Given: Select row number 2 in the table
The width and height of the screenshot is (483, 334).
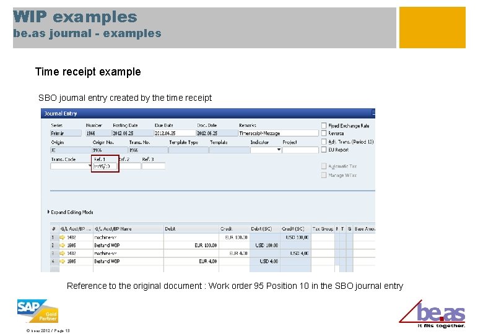Looking at the screenshot, I should [x=54, y=246].
